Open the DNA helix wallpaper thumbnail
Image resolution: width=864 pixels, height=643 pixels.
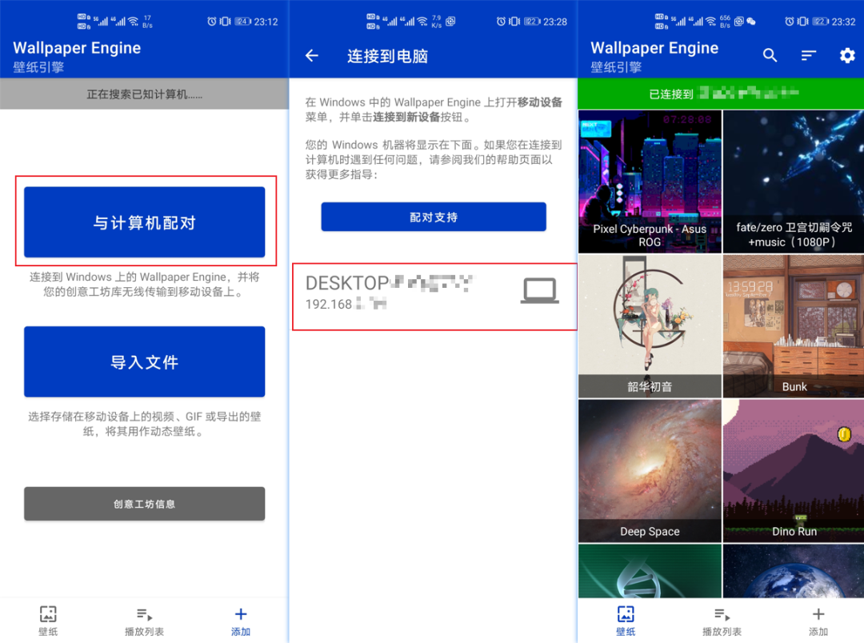coord(650,571)
